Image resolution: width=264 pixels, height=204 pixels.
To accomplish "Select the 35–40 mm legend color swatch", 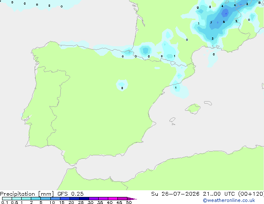I will [x=103, y=199].
